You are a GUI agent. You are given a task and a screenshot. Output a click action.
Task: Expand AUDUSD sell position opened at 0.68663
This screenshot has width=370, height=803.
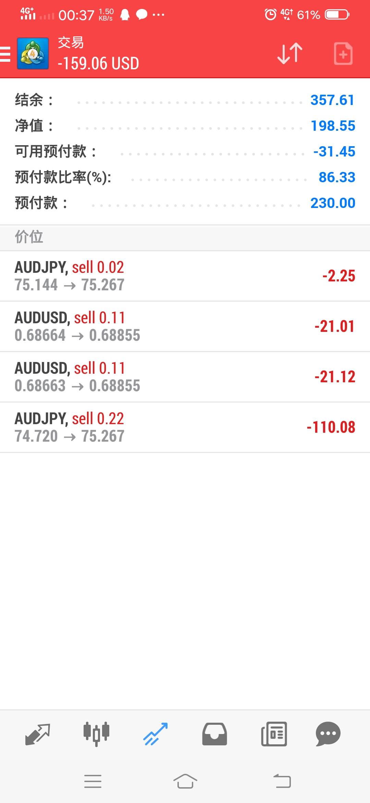pos(185,377)
